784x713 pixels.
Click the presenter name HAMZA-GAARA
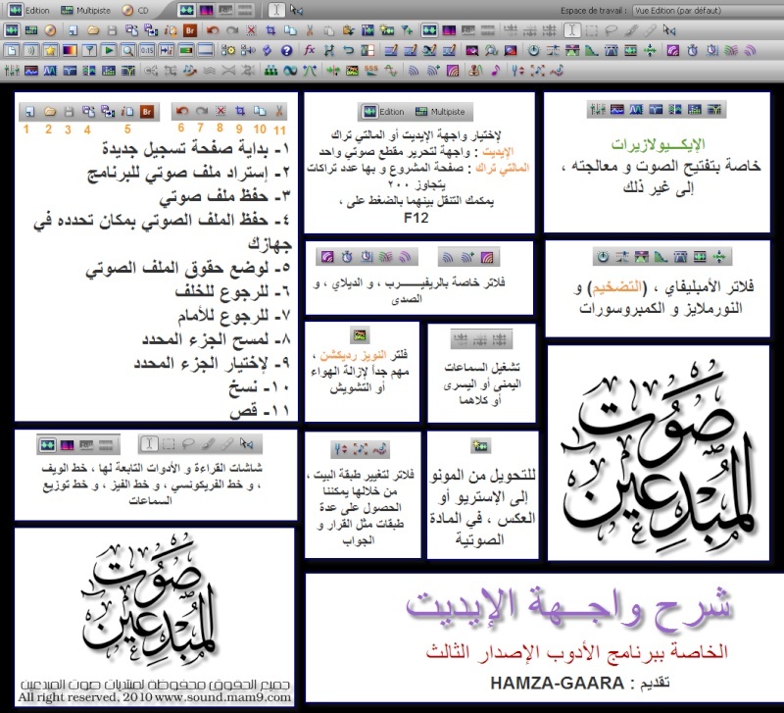[557, 683]
